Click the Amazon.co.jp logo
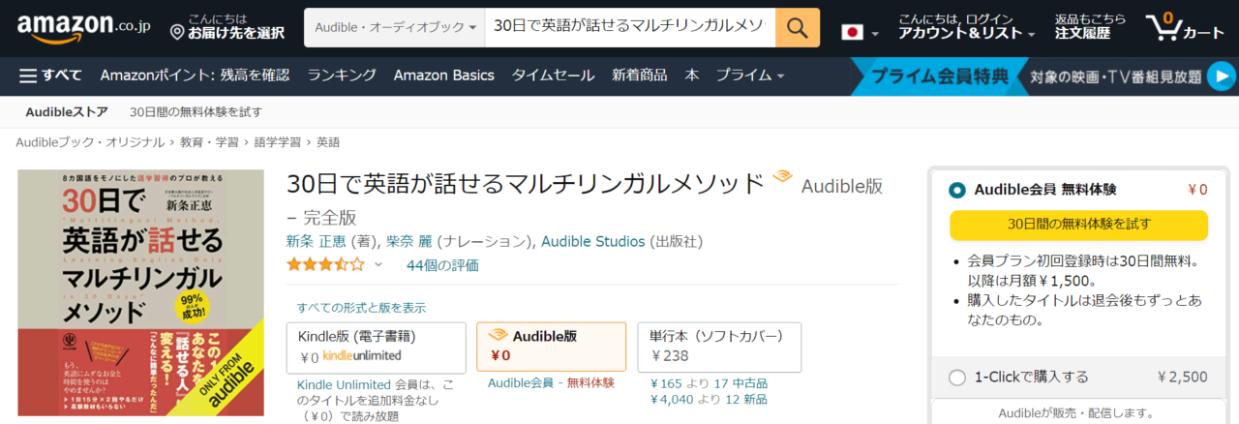Image resolution: width=1239 pixels, height=424 pixels. click(x=79, y=28)
